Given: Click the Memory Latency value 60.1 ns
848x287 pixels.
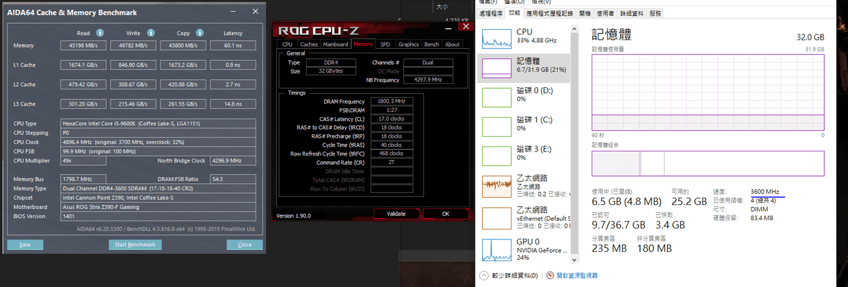Looking at the screenshot, I should click(233, 46).
